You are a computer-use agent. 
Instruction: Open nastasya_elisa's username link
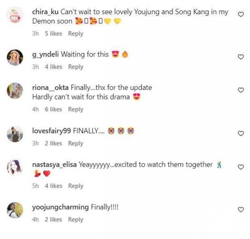coord(54,165)
